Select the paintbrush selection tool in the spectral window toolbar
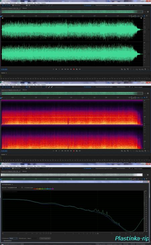Viewport: 151px width, 245px height. click(49, 87)
